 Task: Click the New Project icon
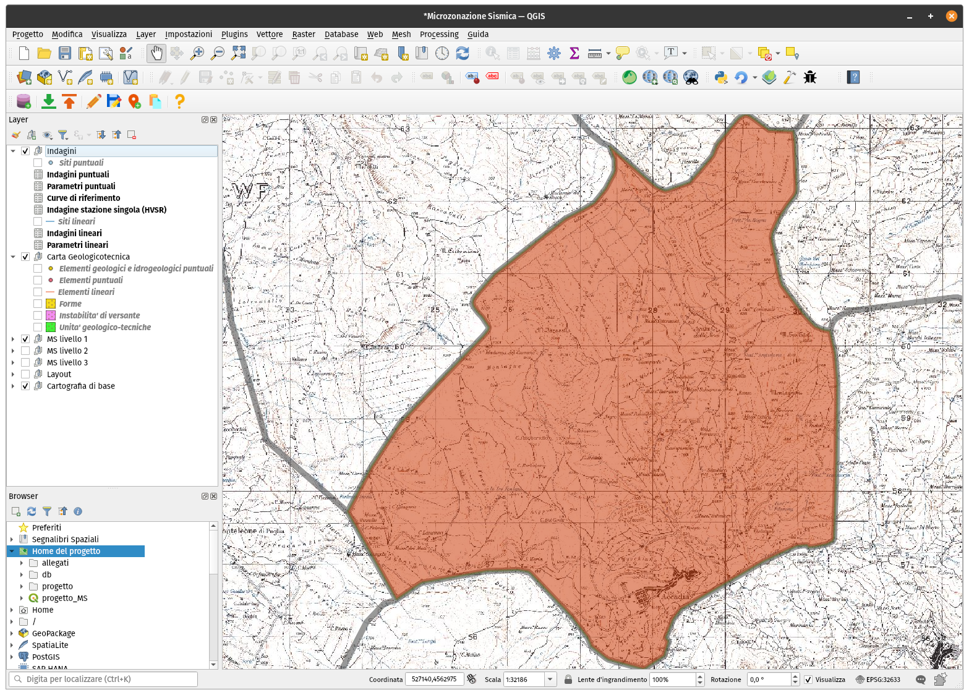23,54
